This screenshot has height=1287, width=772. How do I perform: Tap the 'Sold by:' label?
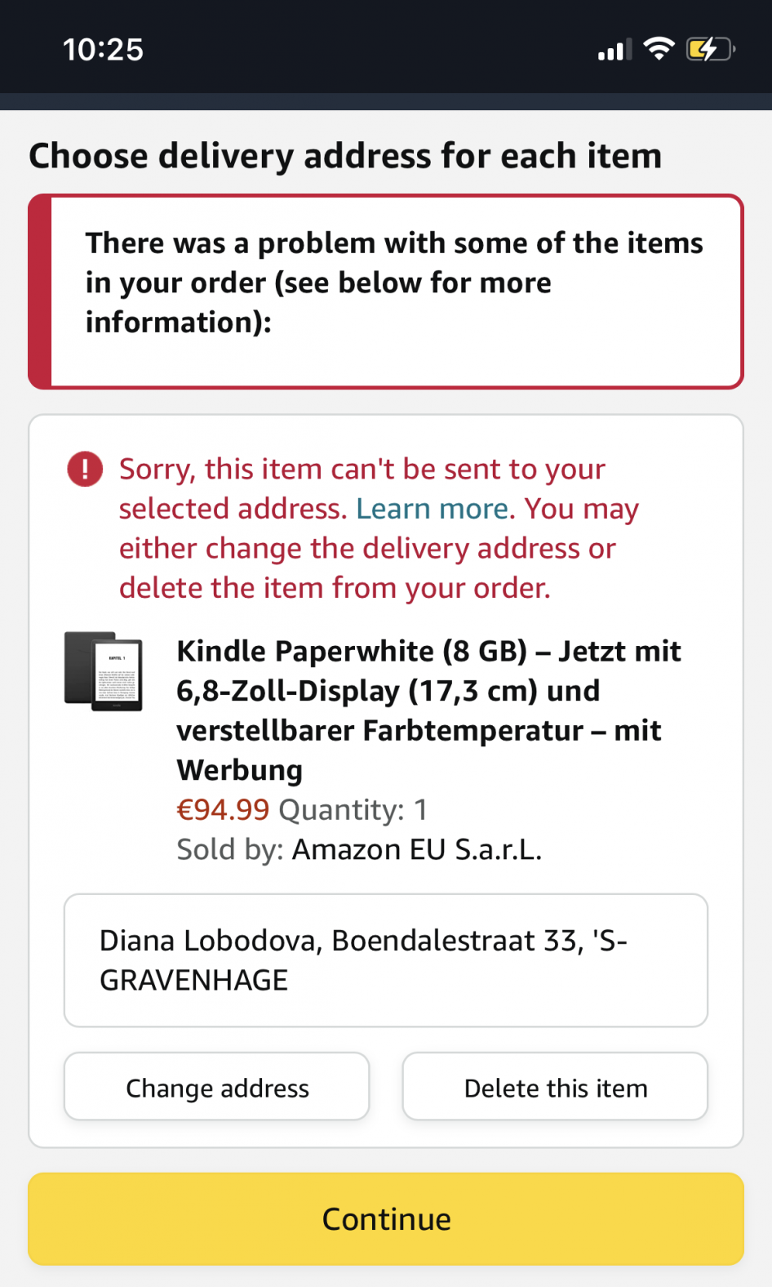point(230,849)
